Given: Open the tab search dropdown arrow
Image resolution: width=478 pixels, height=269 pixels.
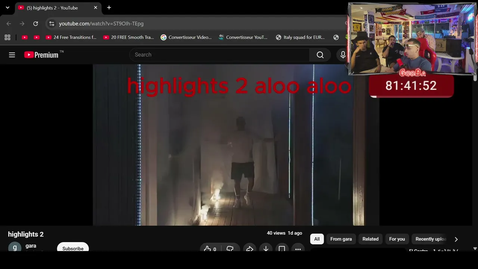Looking at the screenshot, I should (7, 7).
